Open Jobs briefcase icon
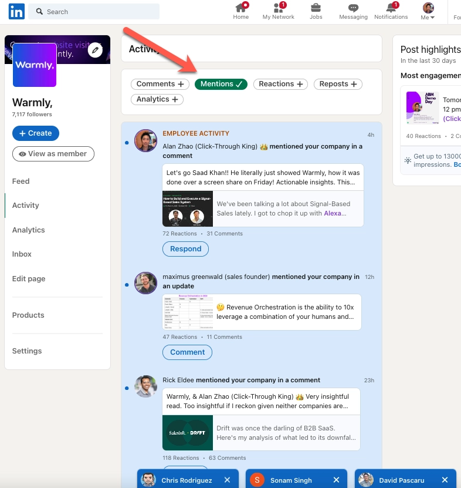Viewport: 461px width, 488px height. tap(316, 8)
